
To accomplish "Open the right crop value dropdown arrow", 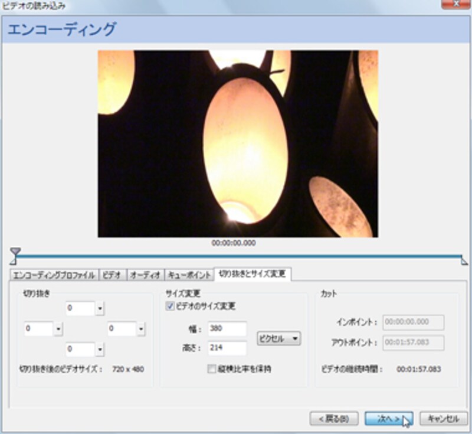I will pyautogui.click(x=141, y=329).
